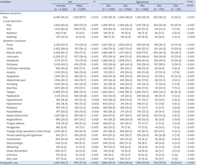Click the '20s (n = 1,598)' column header
198x165 pixels.
109,7
